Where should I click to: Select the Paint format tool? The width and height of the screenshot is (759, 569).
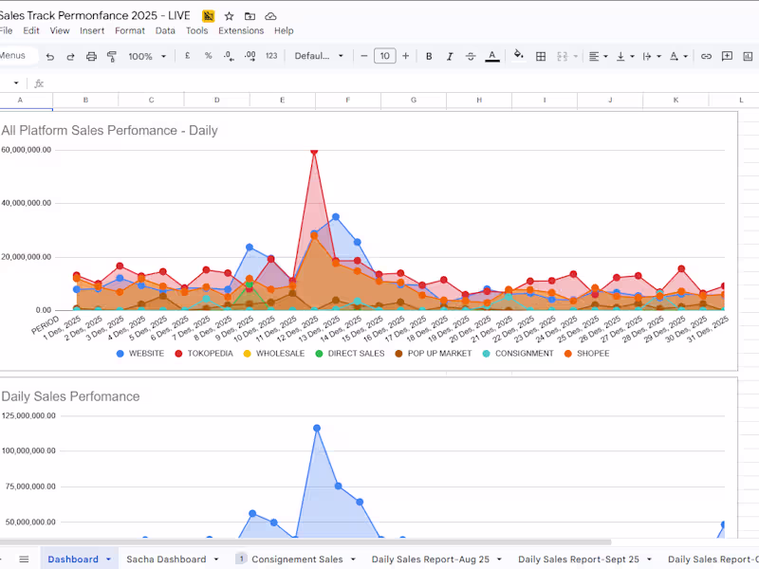pos(111,56)
